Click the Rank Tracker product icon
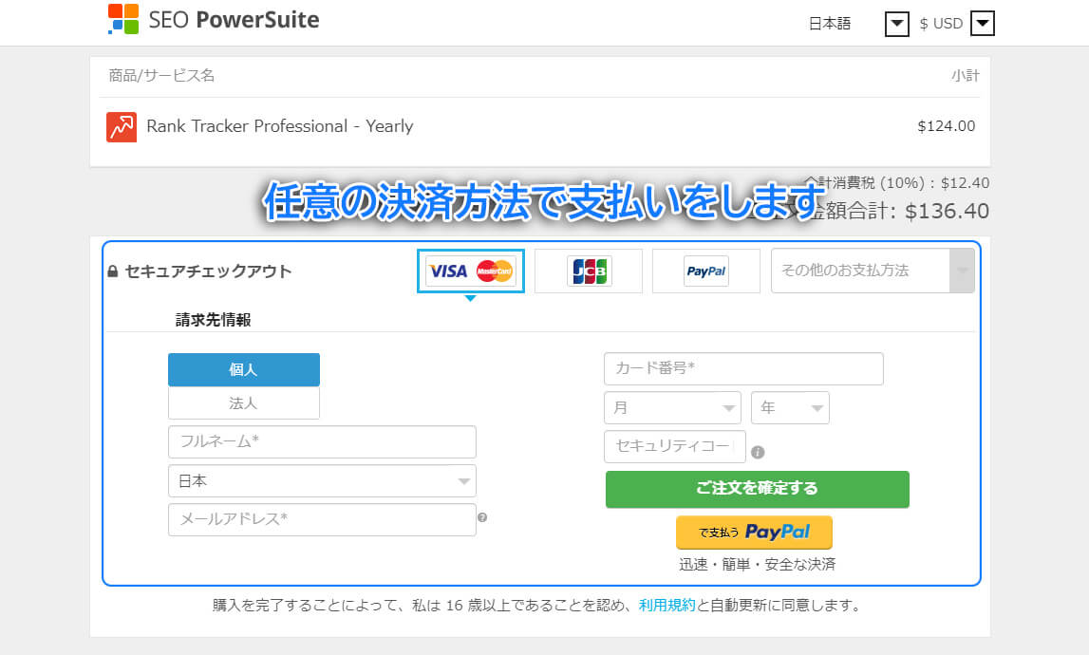 pyautogui.click(x=122, y=127)
